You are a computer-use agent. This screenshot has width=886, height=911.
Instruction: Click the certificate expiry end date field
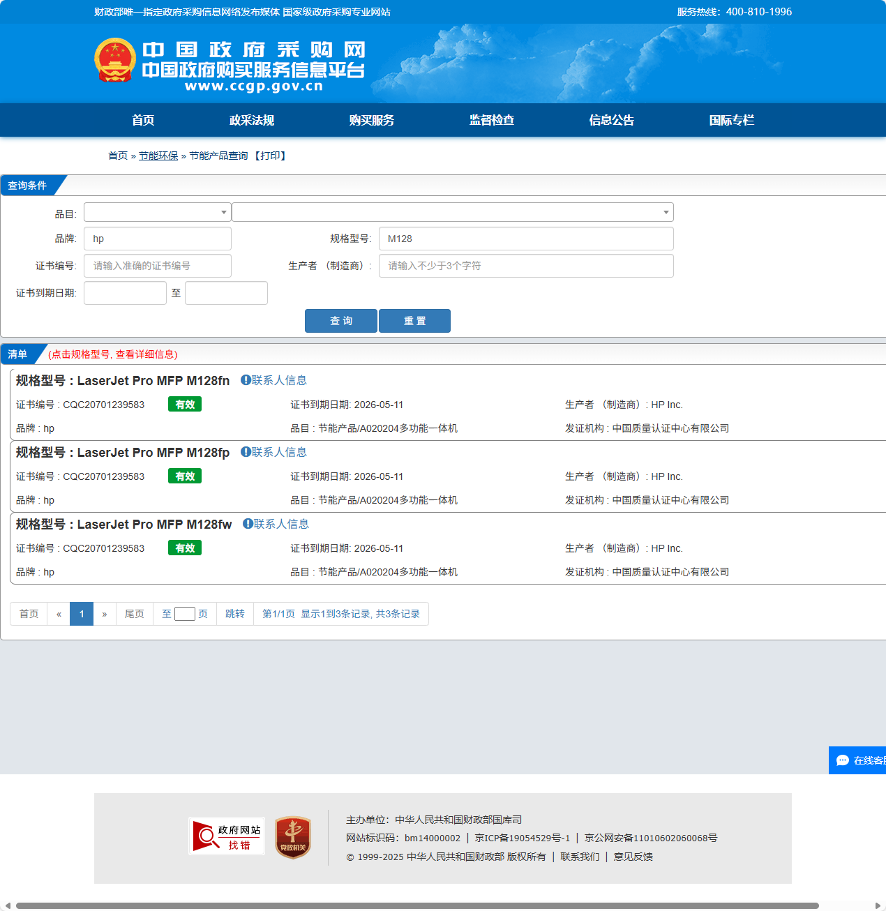pyautogui.click(x=226, y=293)
